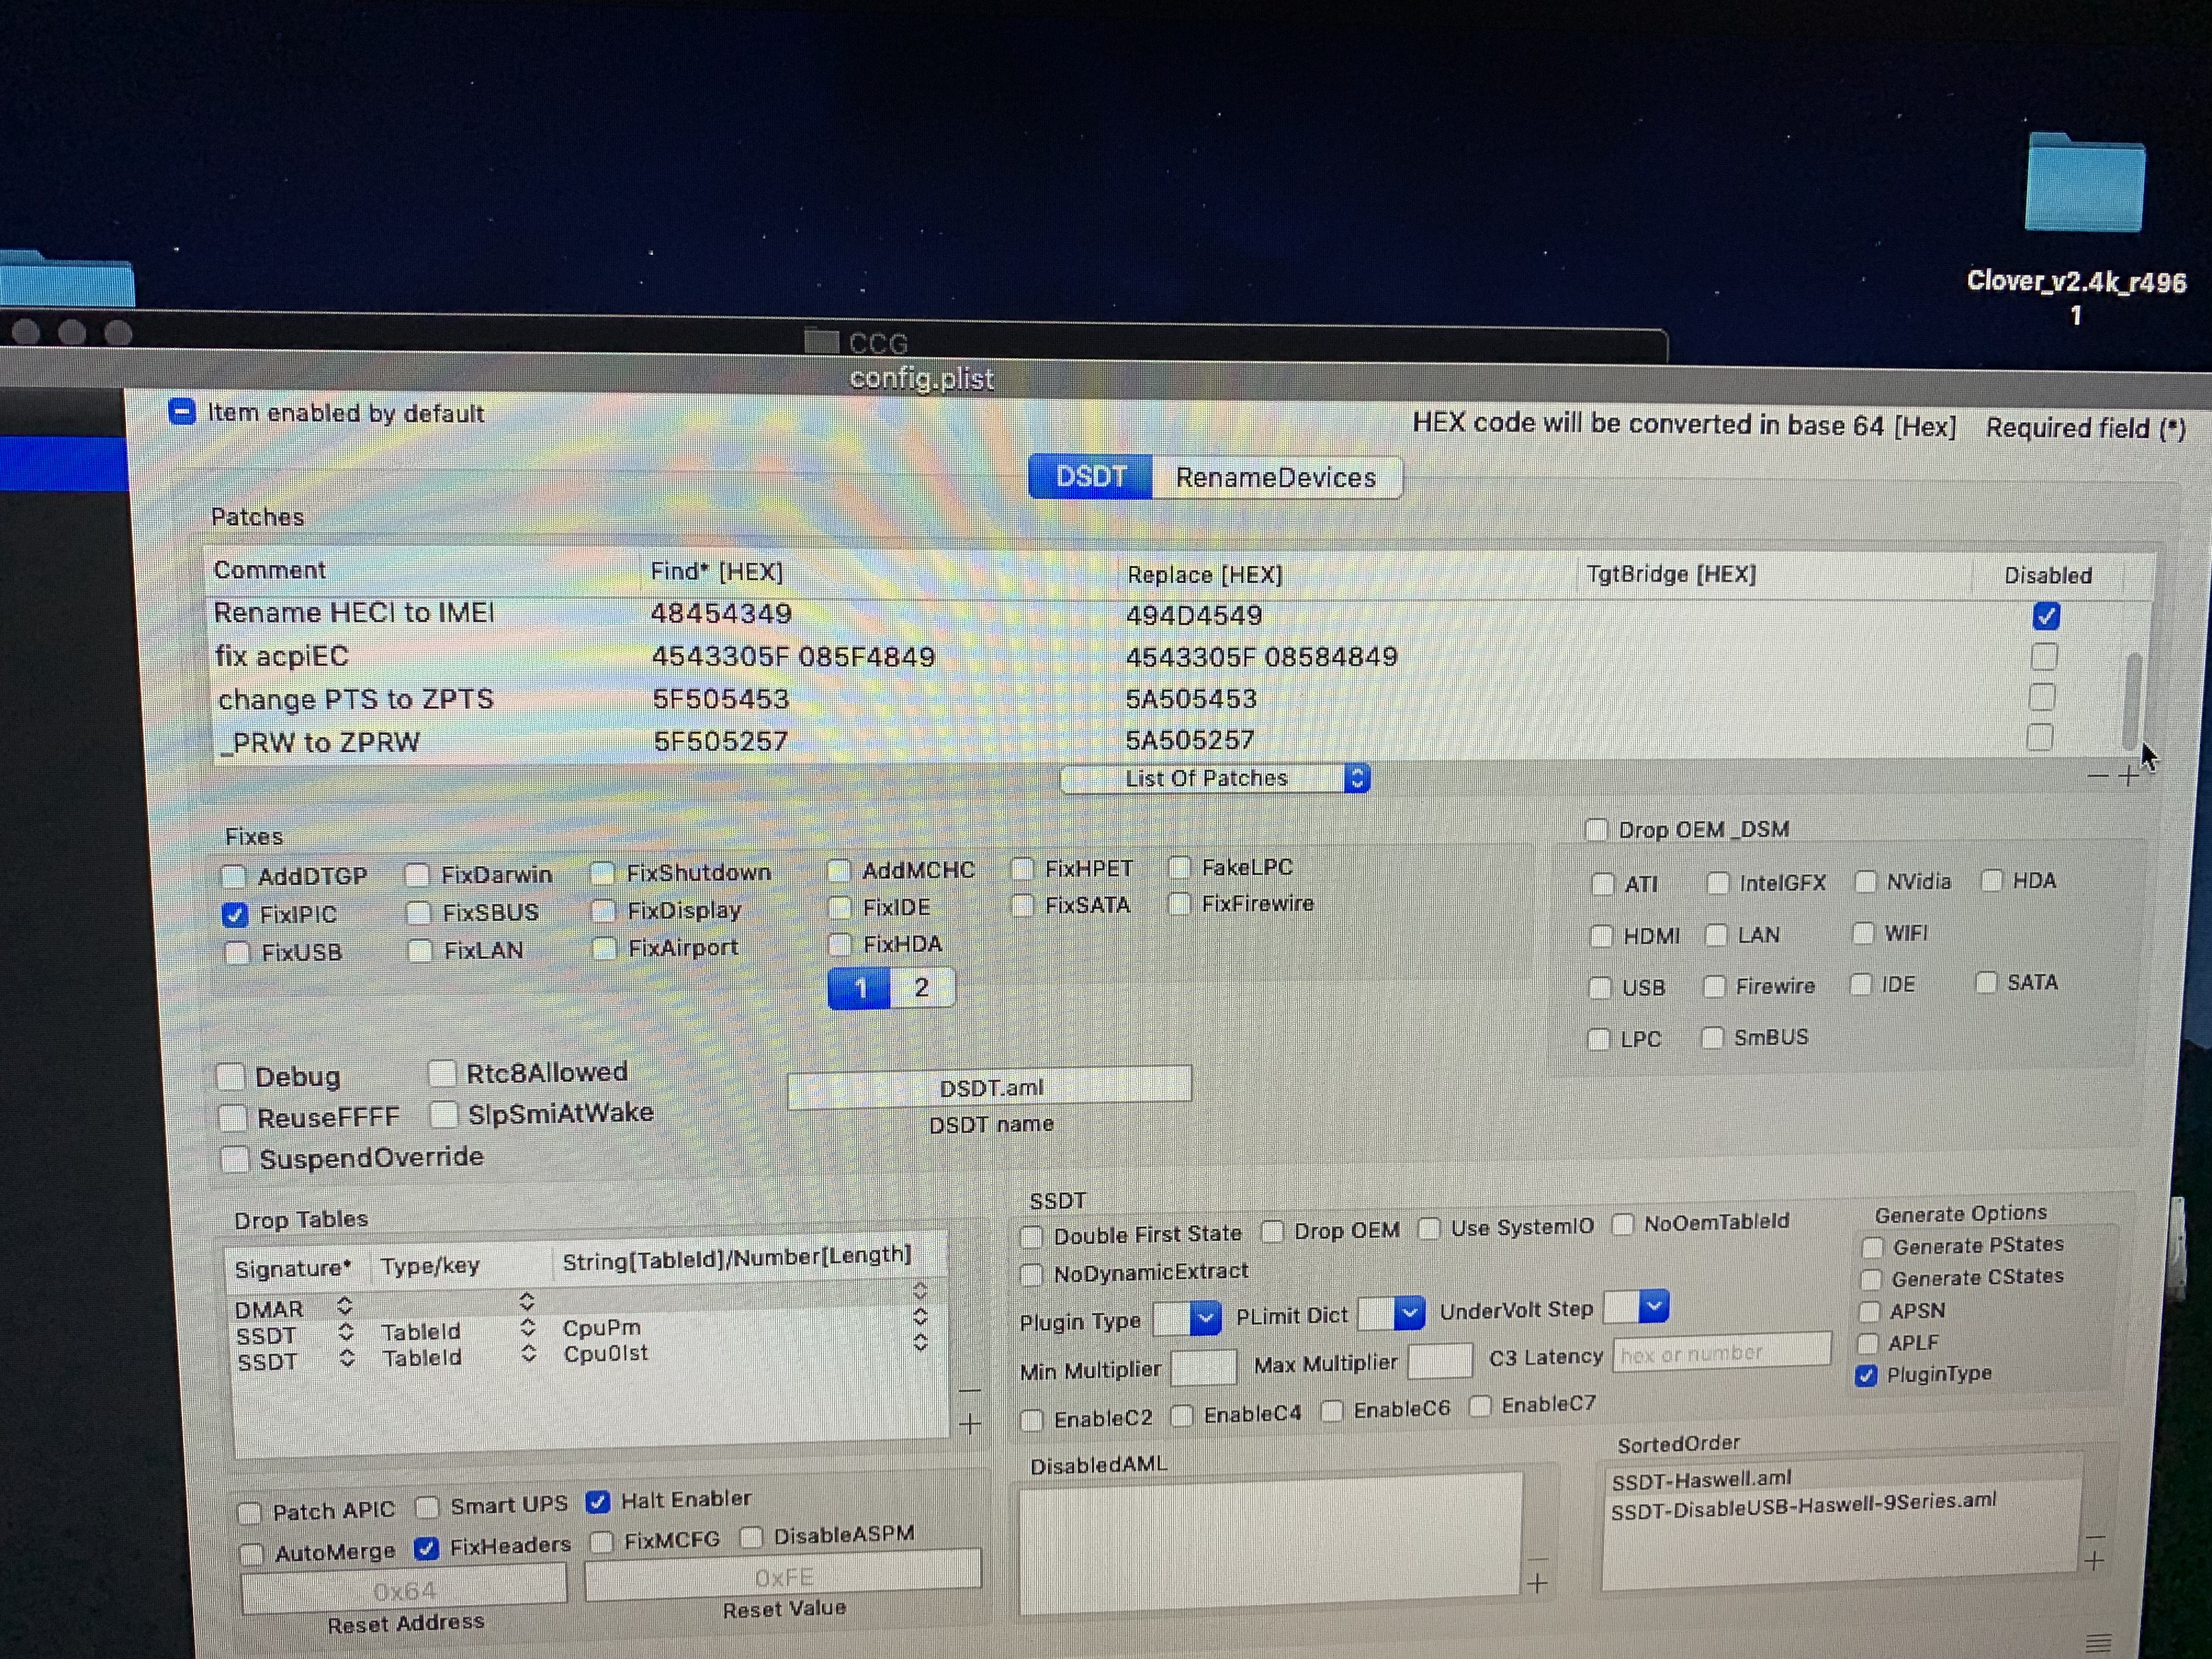The image size is (2212, 1659).
Task: Click the list icon at bottom right
Action: [x=2098, y=1643]
